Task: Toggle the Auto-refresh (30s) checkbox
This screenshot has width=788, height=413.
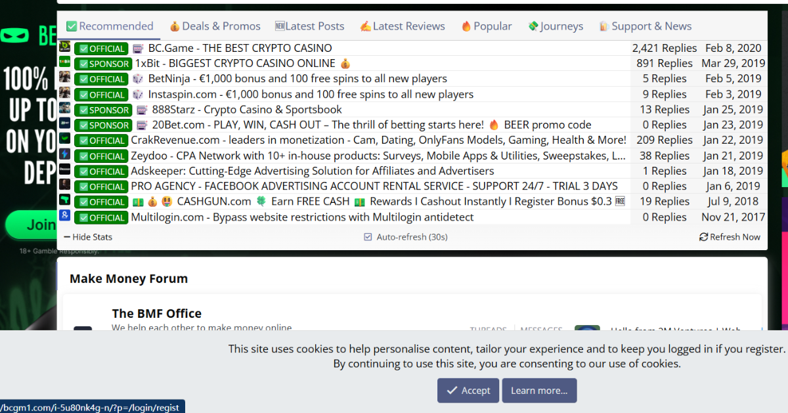Action: click(x=368, y=237)
